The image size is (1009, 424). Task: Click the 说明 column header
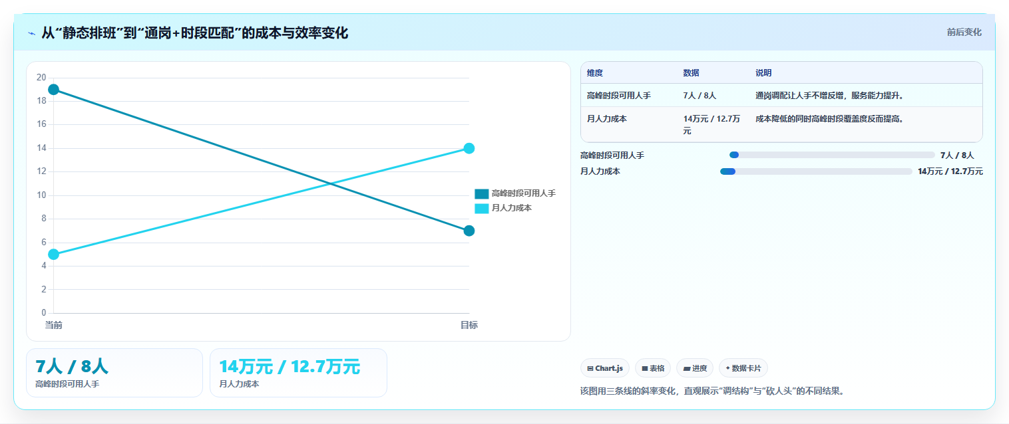pos(763,73)
